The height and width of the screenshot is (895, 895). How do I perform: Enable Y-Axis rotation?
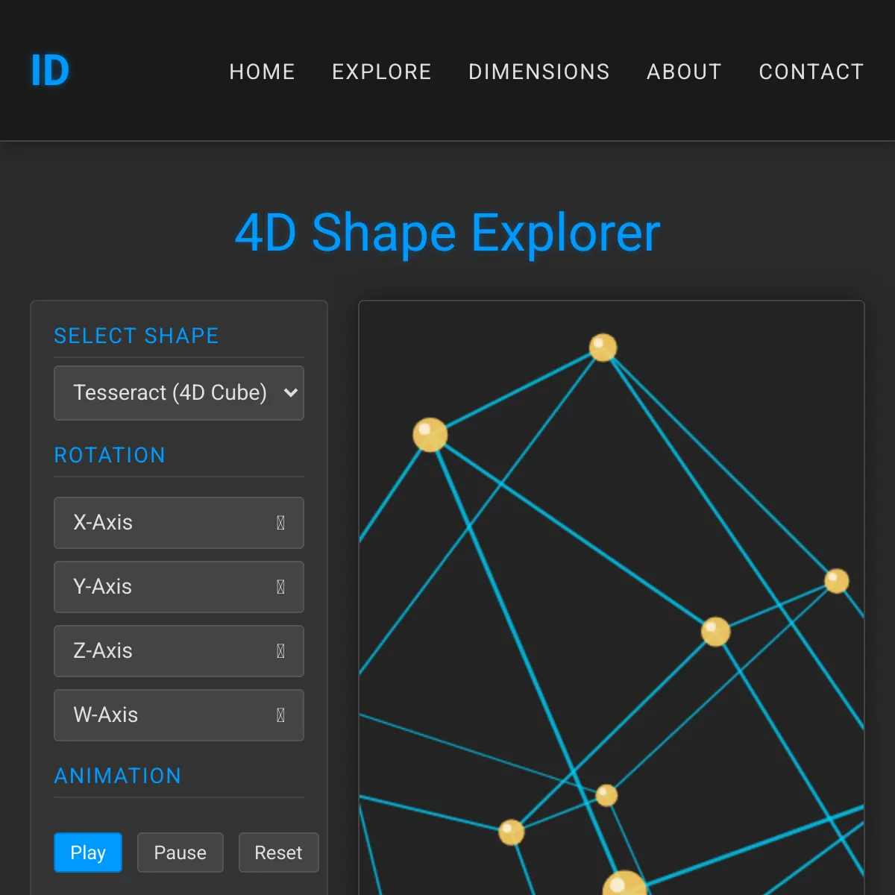[179, 587]
